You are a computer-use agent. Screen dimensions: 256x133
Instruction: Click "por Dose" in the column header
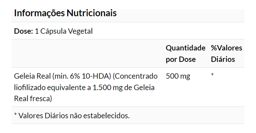coord(181,59)
